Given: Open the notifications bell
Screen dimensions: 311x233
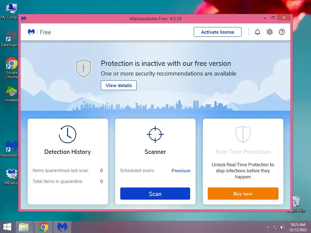Looking at the screenshot, I should click(x=258, y=32).
